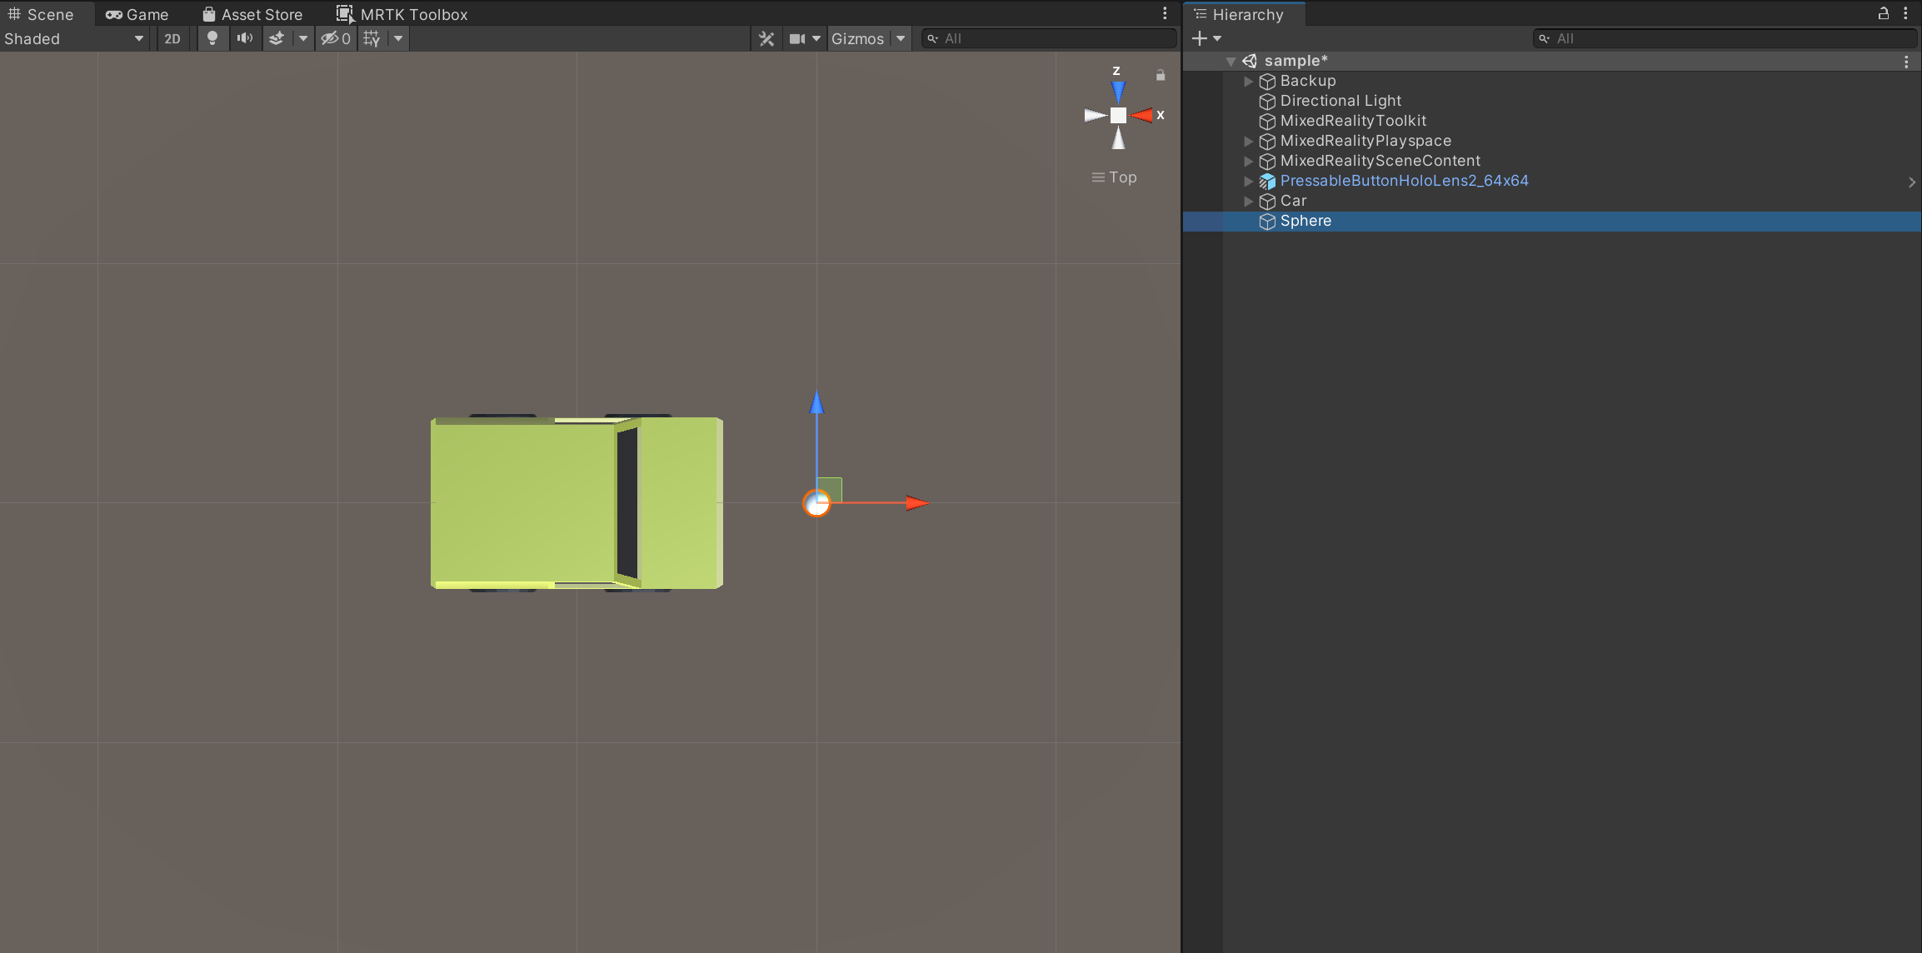Toggle scene lighting in the Scene view toolbar
This screenshot has height=953, width=1922.
point(212,38)
